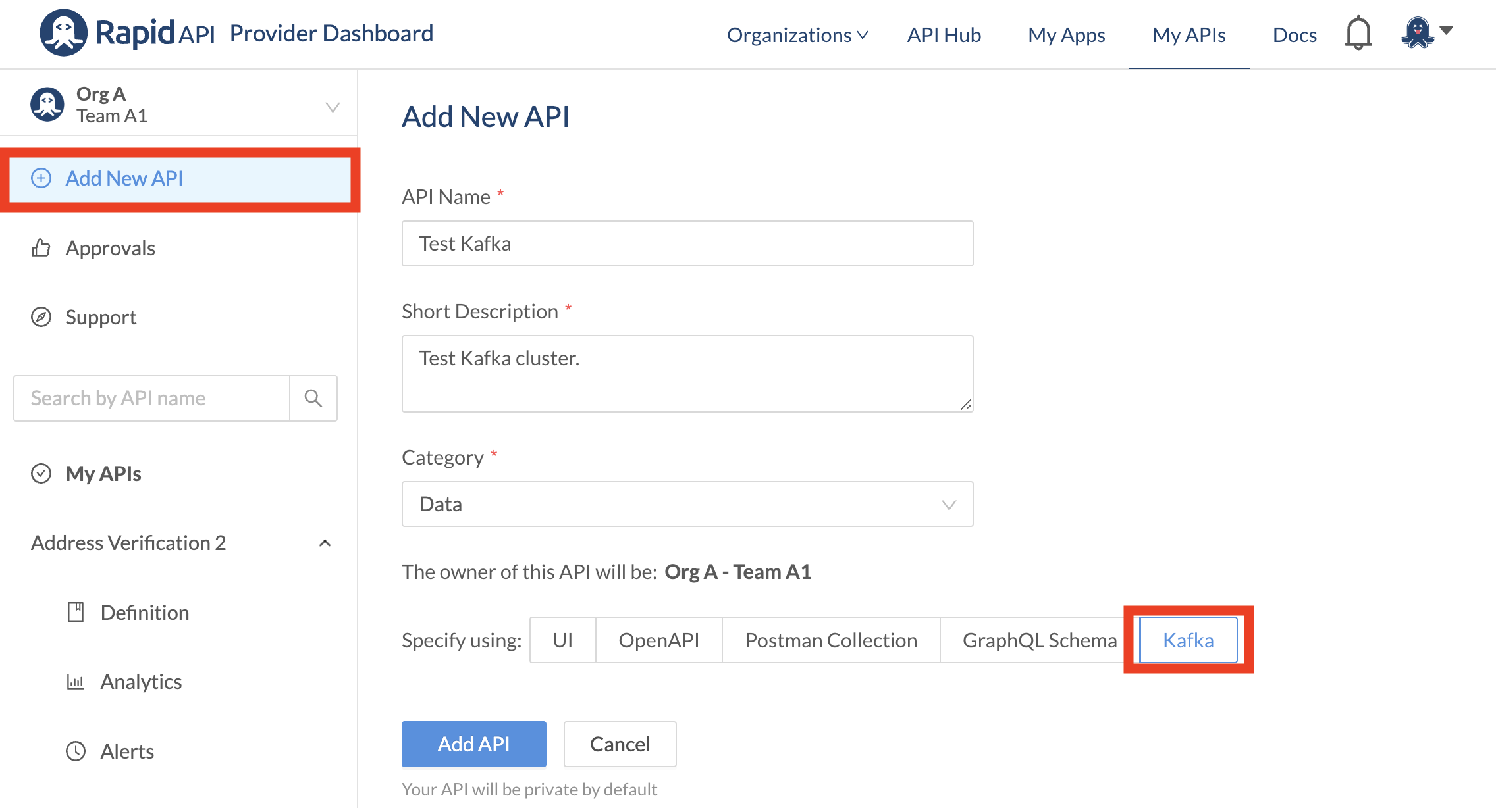Collapse the Address Verification 2 section
The width and height of the screenshot is (1496, 808).
(325, 543)
